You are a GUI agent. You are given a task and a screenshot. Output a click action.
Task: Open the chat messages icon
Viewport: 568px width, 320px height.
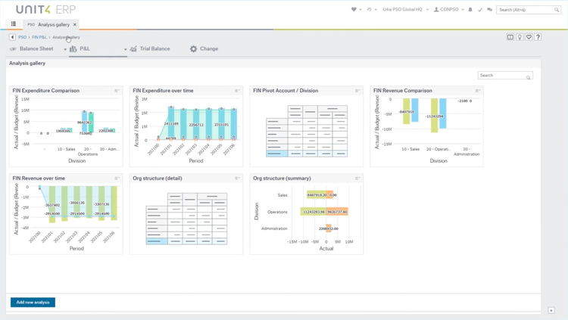point(490,9)
